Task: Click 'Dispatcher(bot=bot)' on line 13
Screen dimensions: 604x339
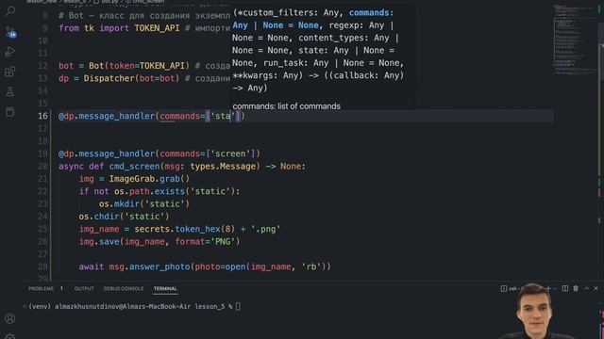Action: (x=131, y=78)
